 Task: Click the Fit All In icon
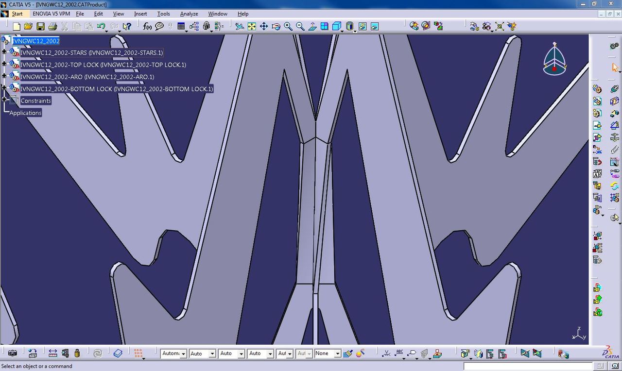[252, 26]
